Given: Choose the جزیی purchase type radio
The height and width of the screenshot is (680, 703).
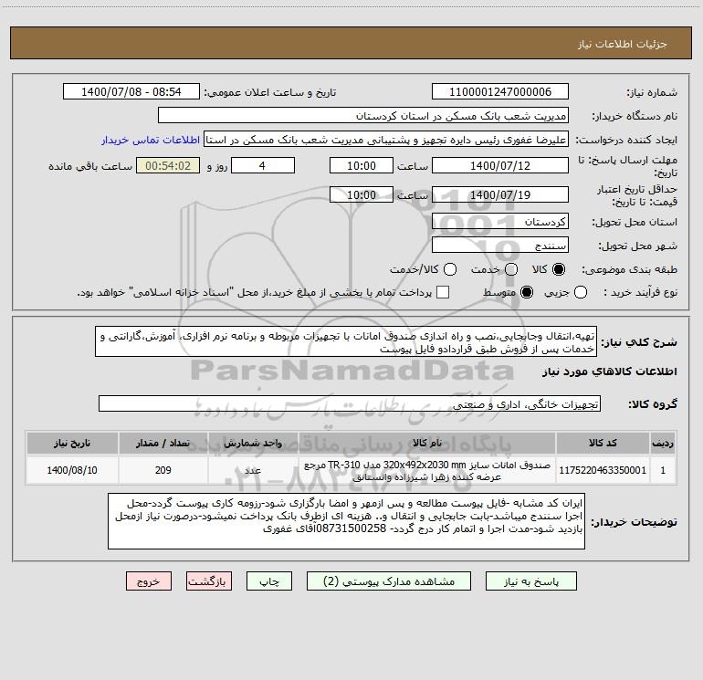Looking at the screenshot, I should [x=581, y=293].
